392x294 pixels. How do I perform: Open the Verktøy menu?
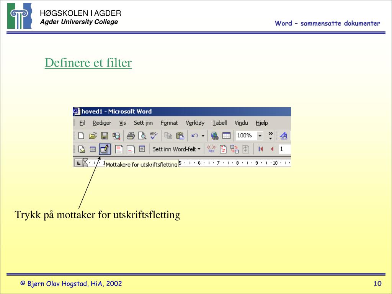coord(195,123)
